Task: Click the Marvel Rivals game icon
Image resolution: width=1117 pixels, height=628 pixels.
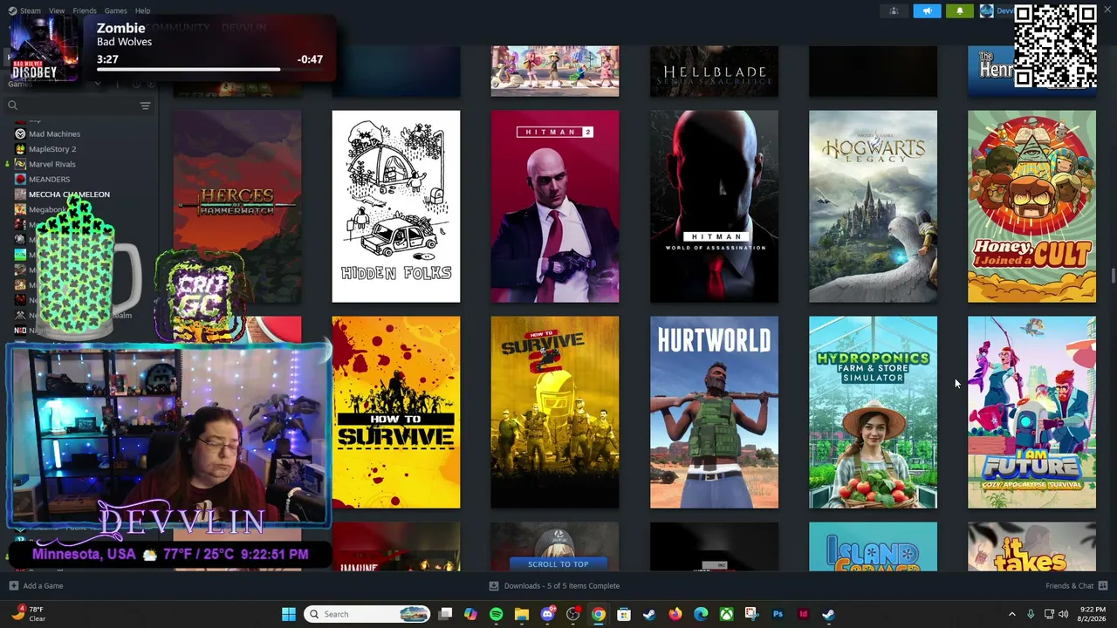Action: coord(20,164)
